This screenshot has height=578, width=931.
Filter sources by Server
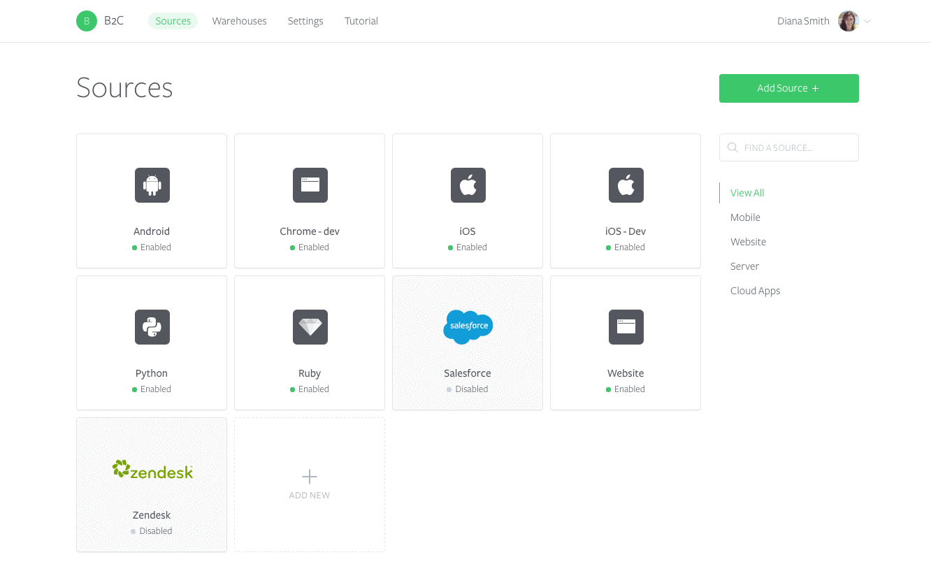coord(744,266)
